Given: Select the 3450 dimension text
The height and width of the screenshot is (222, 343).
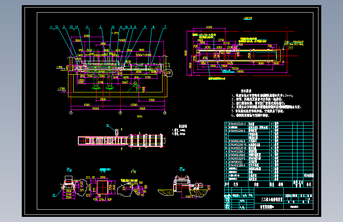Looking at the screenshot, I should [126, 77].
